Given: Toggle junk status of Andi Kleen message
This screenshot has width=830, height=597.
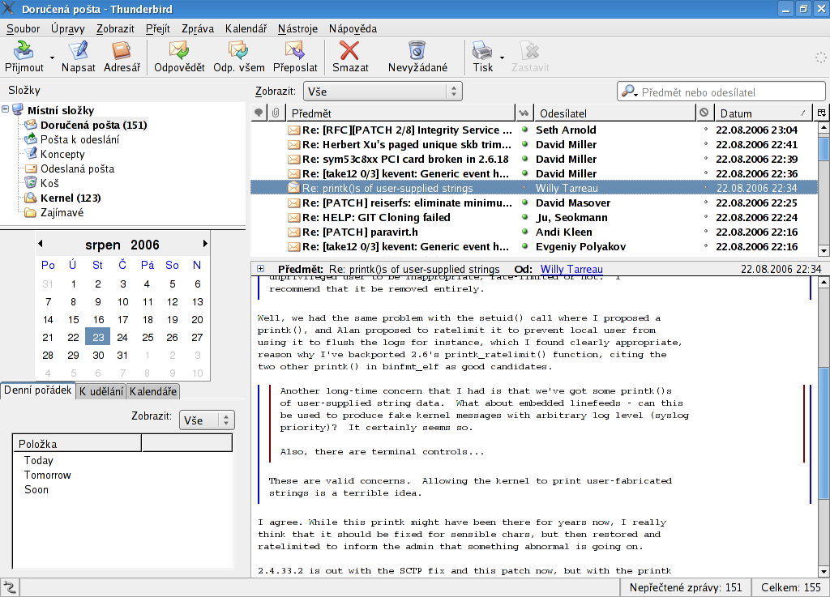Looking at the screenshot, I should click(706, 232).
